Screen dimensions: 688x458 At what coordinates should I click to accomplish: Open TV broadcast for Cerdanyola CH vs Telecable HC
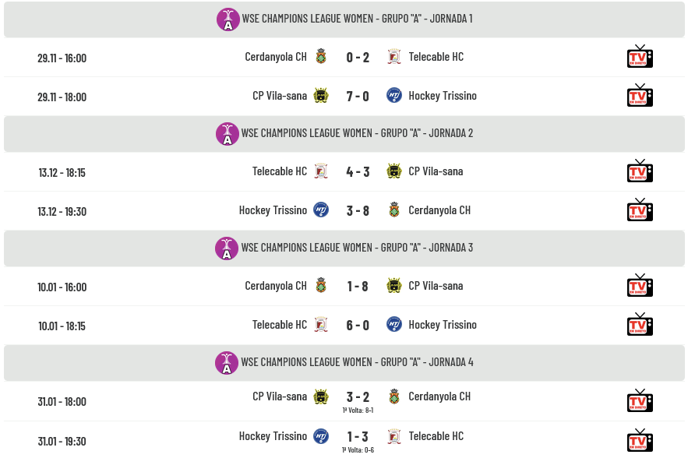(x=640, y=57)
